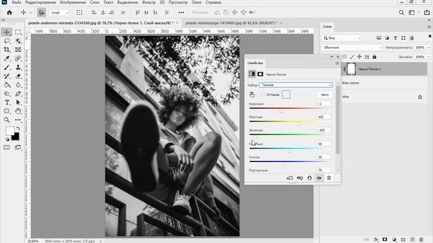Open the Фильтр menu
The image size is (433, 243).
(149, 2)
